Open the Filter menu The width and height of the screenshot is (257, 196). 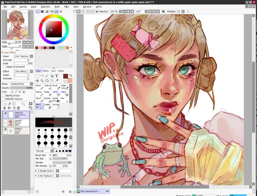67,6
